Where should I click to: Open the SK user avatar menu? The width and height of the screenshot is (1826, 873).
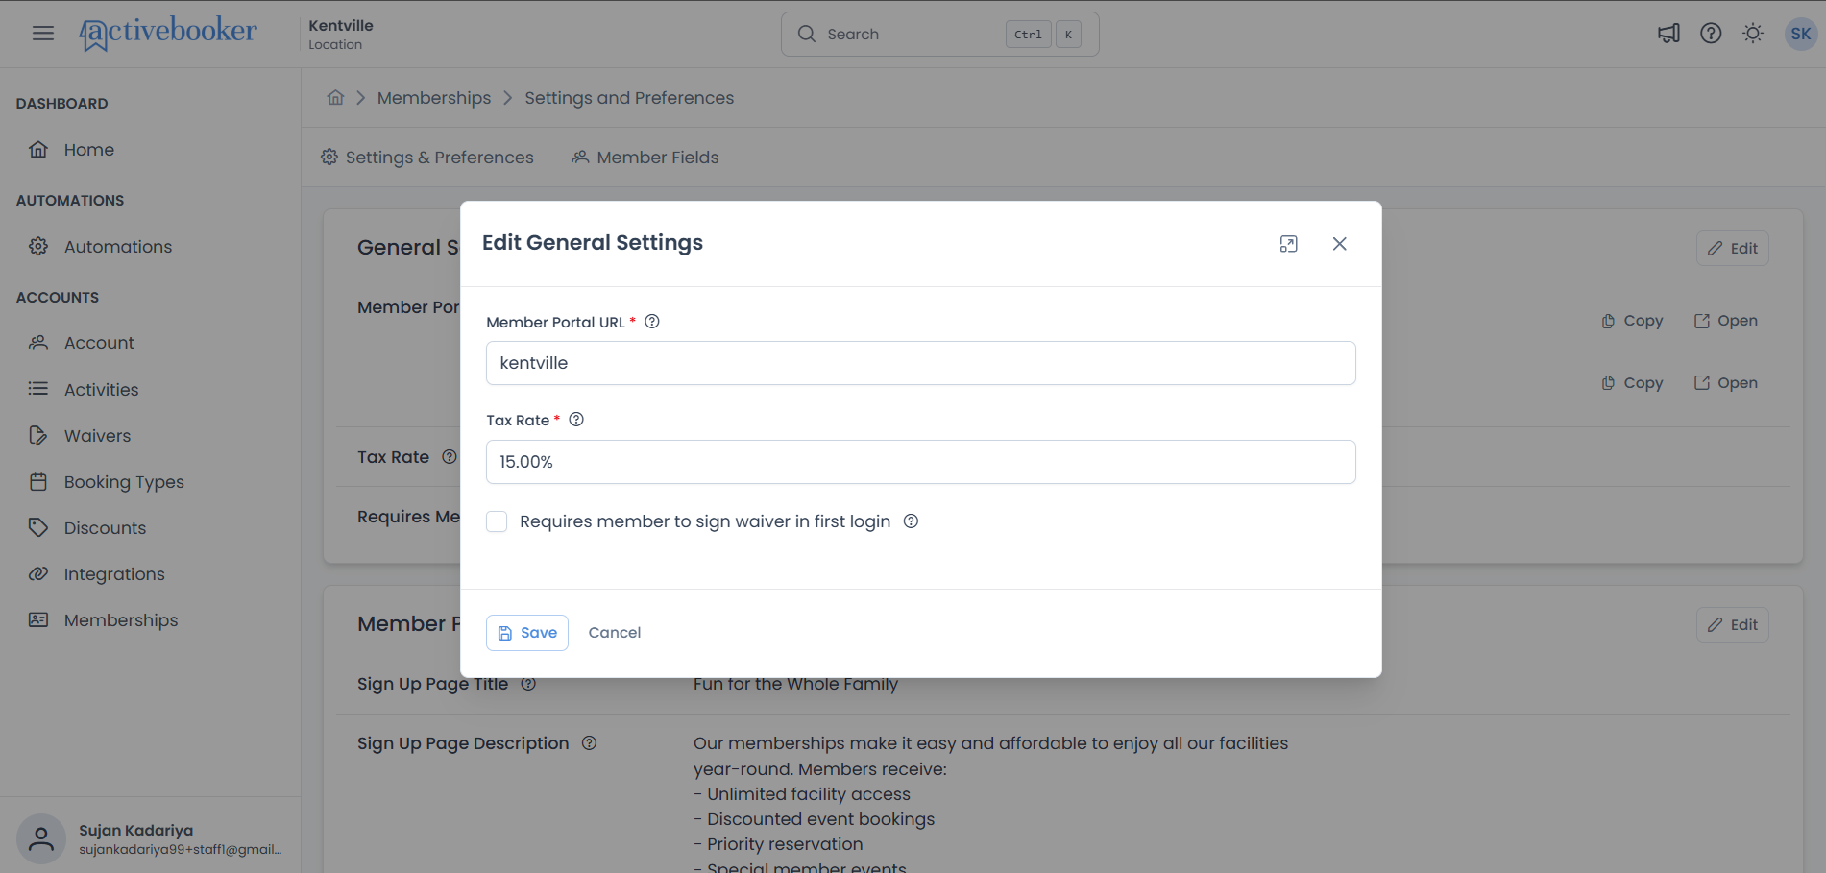coord(1801,34)
